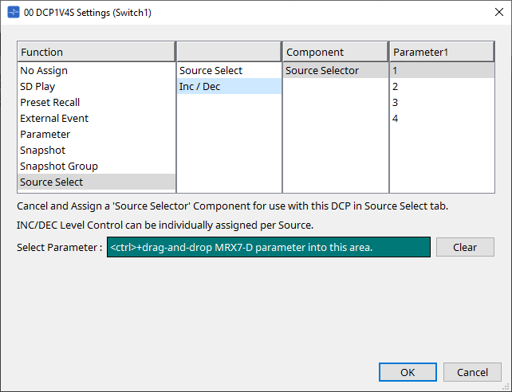Click the app icon in title bar

[x=14, y=13]
